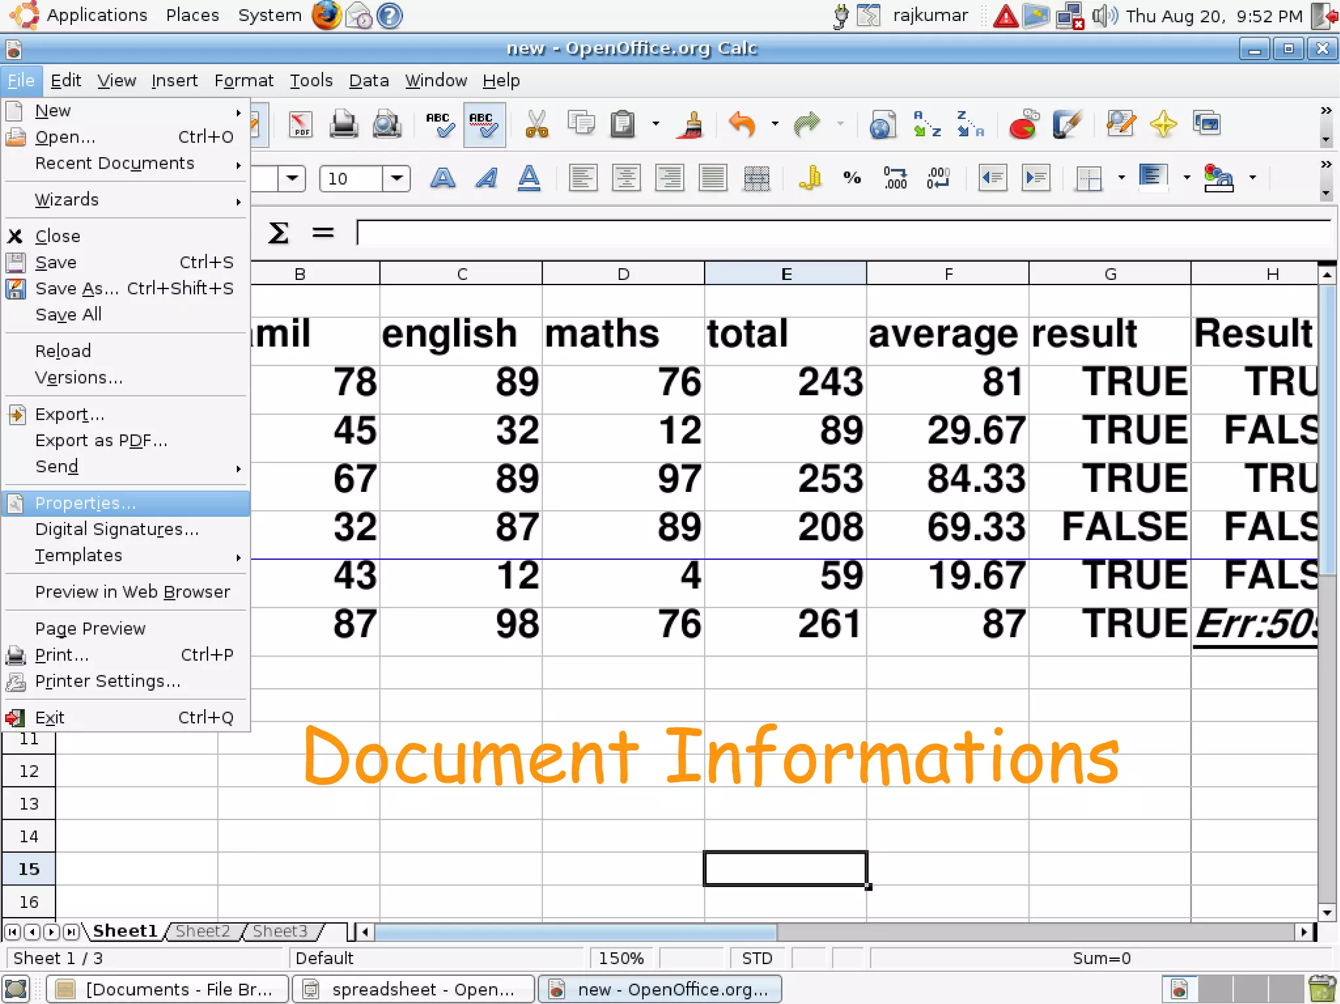The height and width of the screenshot is (1004, 1340).
Task: Choose Save As... in File menu
Action: click(x=126, y=288)
